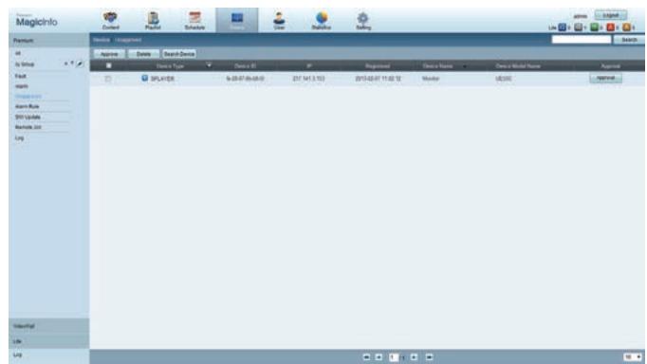Toggle the select-all header checkbox
This screenshot has width=647, height=364.
coord(109,65)
